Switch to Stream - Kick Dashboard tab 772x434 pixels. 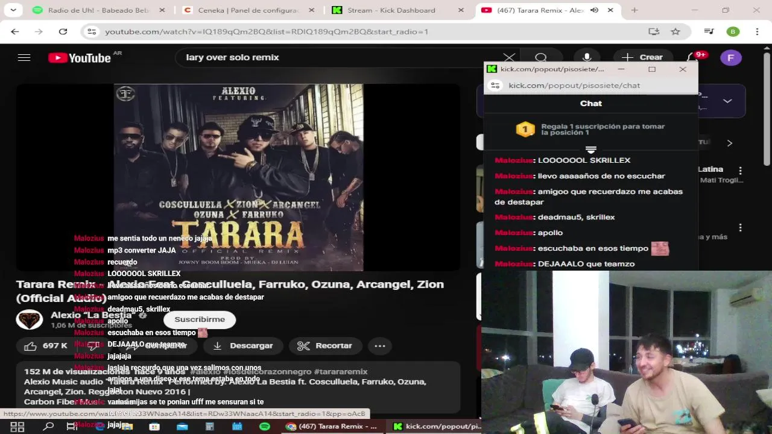coord(398,10)
